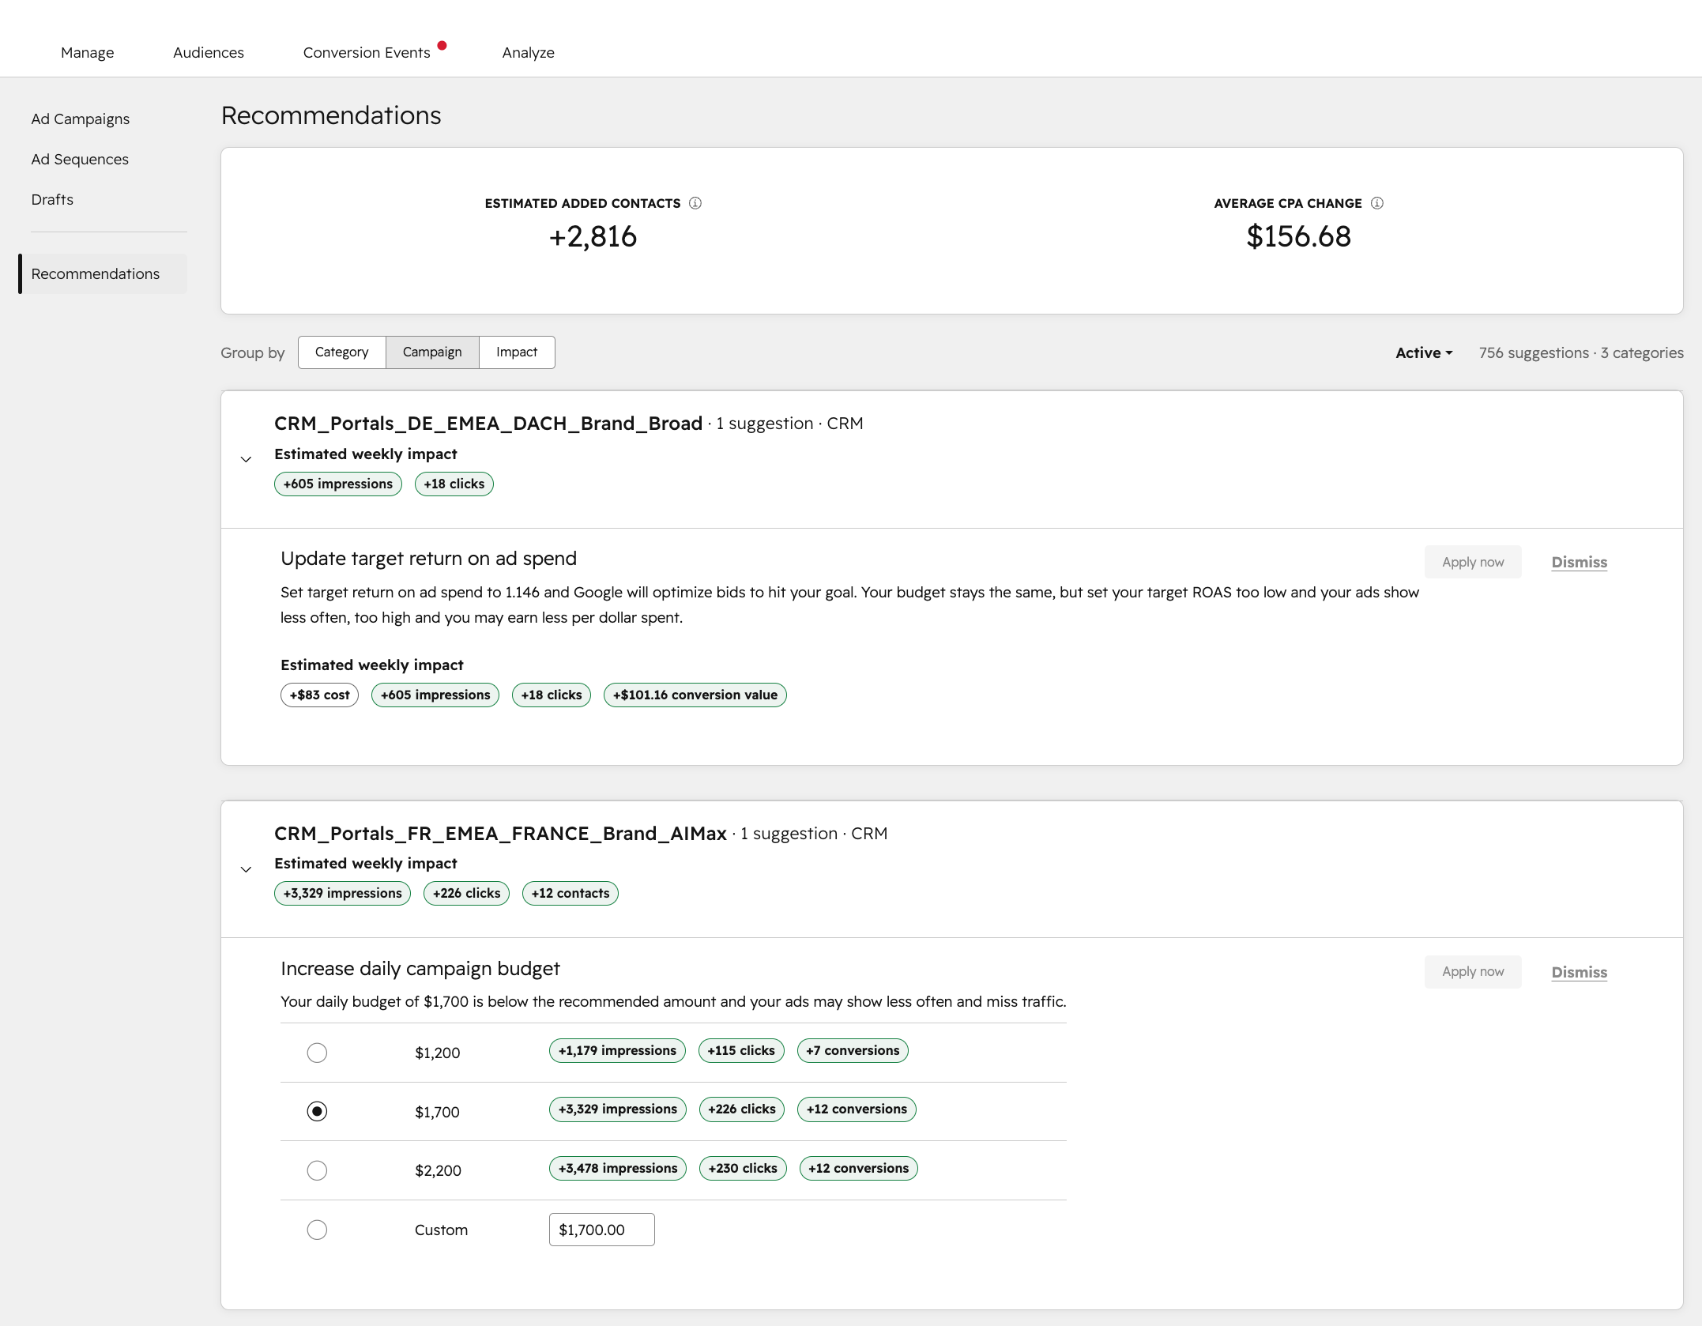Click the custom budget $1,700.00 input field
Screen dimensions: 1702x1326
(602, 1230)
